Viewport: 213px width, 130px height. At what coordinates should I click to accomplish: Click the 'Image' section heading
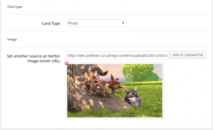tap(12, 39)
